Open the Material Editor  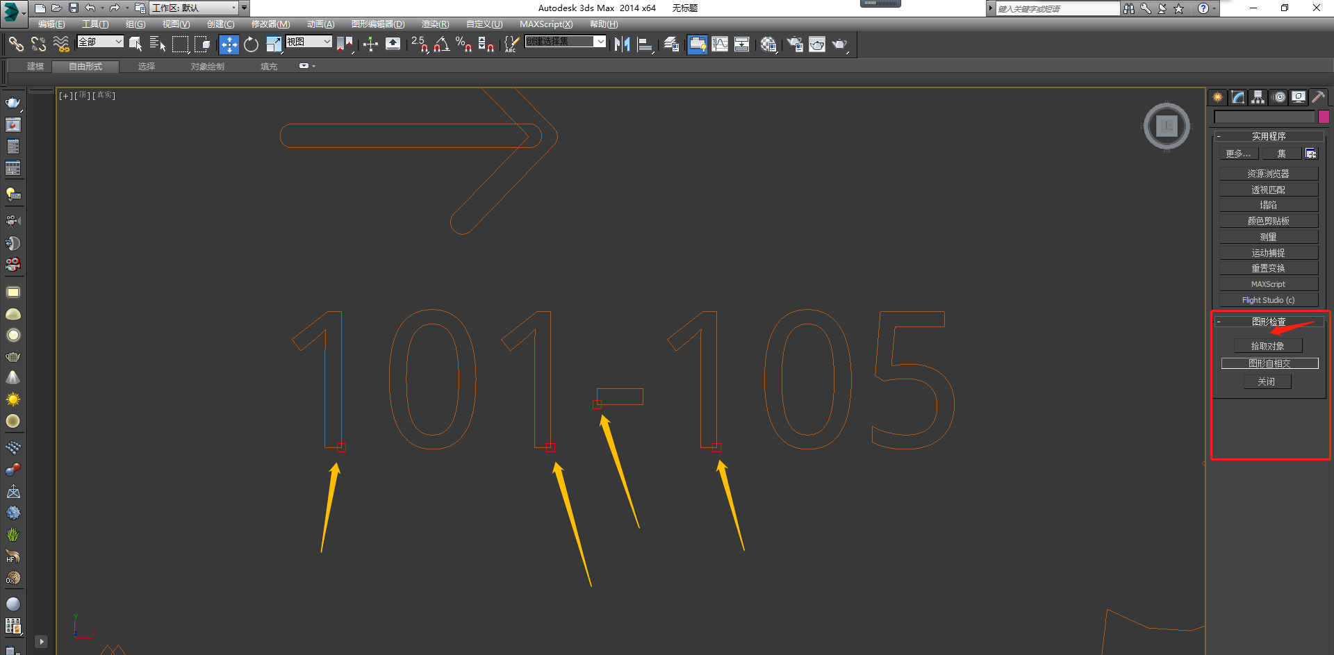click(x=768, y=44)
